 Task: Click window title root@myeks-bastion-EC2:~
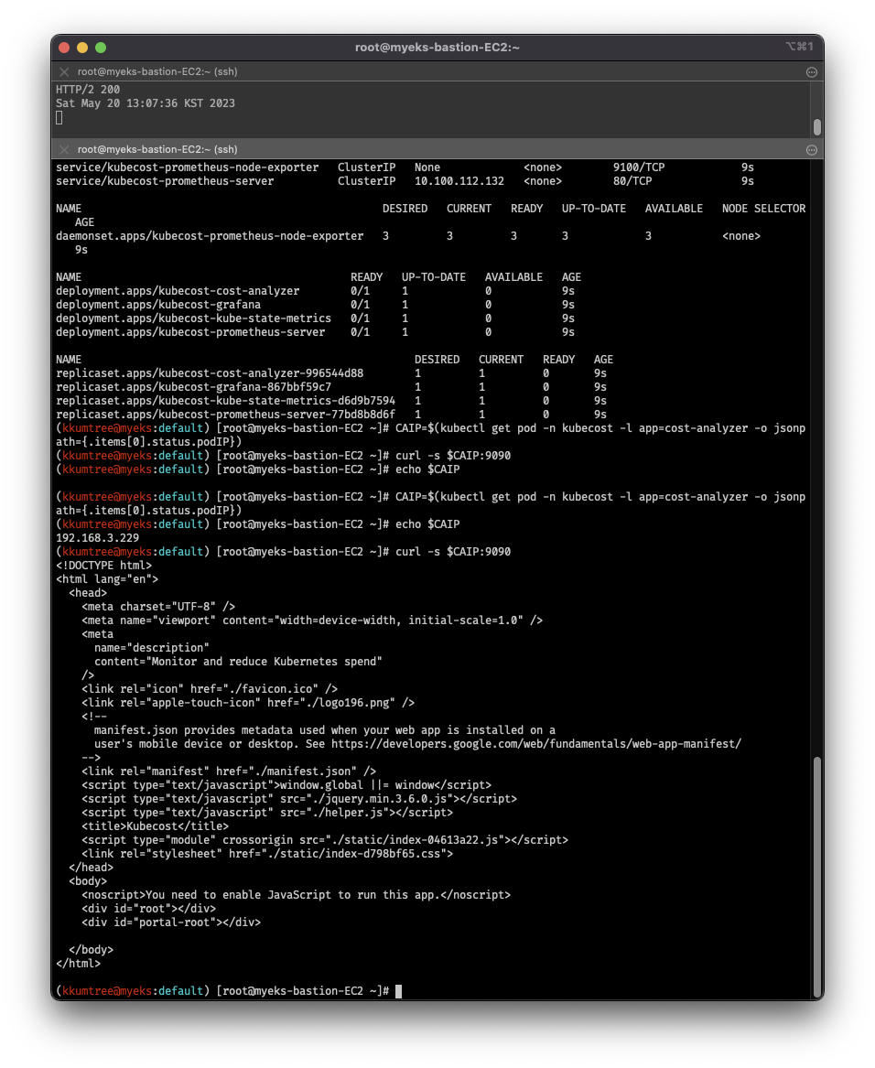[x=437, y=47]
